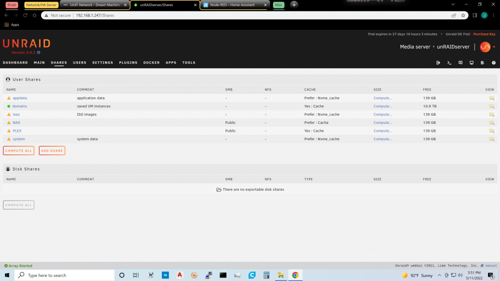
Task: Compute size for the PLEX share
Action: pos(382,131)
